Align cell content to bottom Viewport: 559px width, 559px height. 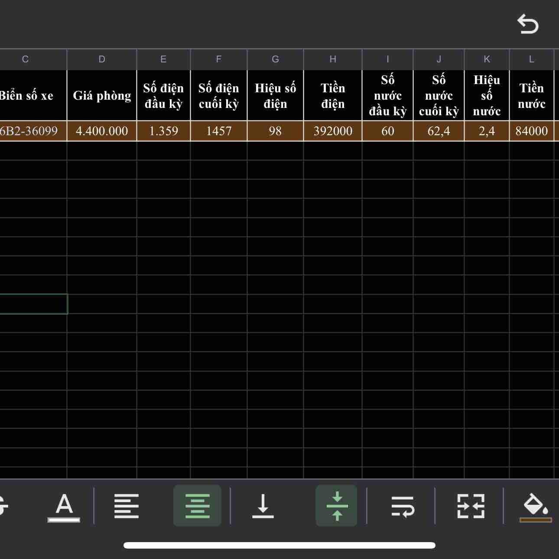[x=263, y=506]
